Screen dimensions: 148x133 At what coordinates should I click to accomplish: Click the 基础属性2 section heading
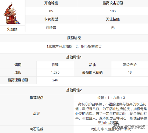(x=74, y=90)
